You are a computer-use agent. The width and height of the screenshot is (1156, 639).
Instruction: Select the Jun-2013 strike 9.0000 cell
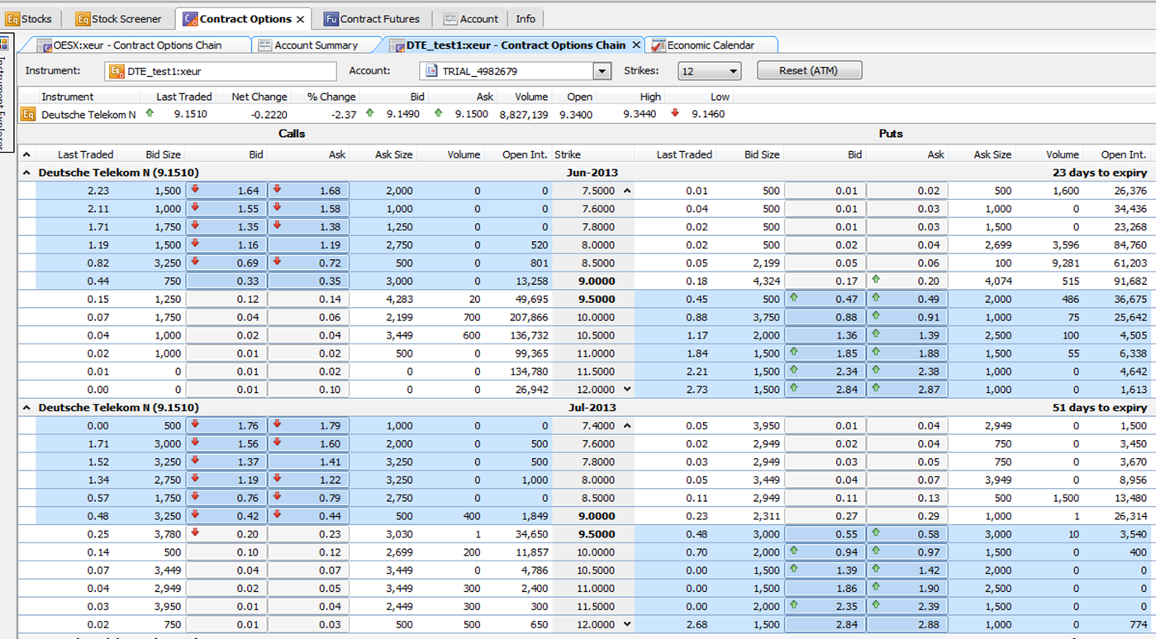click(x=592, y=281)
